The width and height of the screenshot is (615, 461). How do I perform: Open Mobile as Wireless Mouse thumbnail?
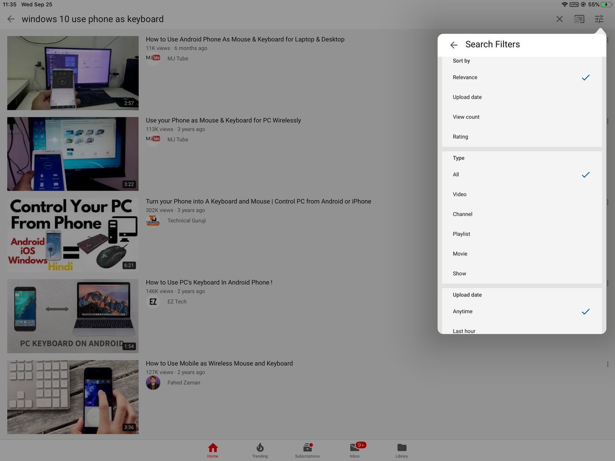point(73,397)
